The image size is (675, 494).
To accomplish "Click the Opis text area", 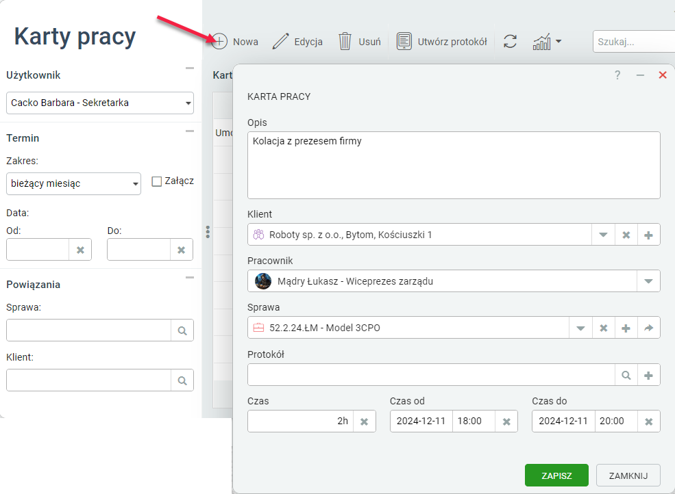I will (x=454, y=165).
